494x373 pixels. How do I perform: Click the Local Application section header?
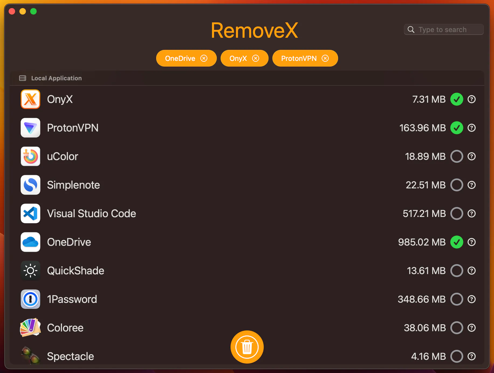point(247,78)
